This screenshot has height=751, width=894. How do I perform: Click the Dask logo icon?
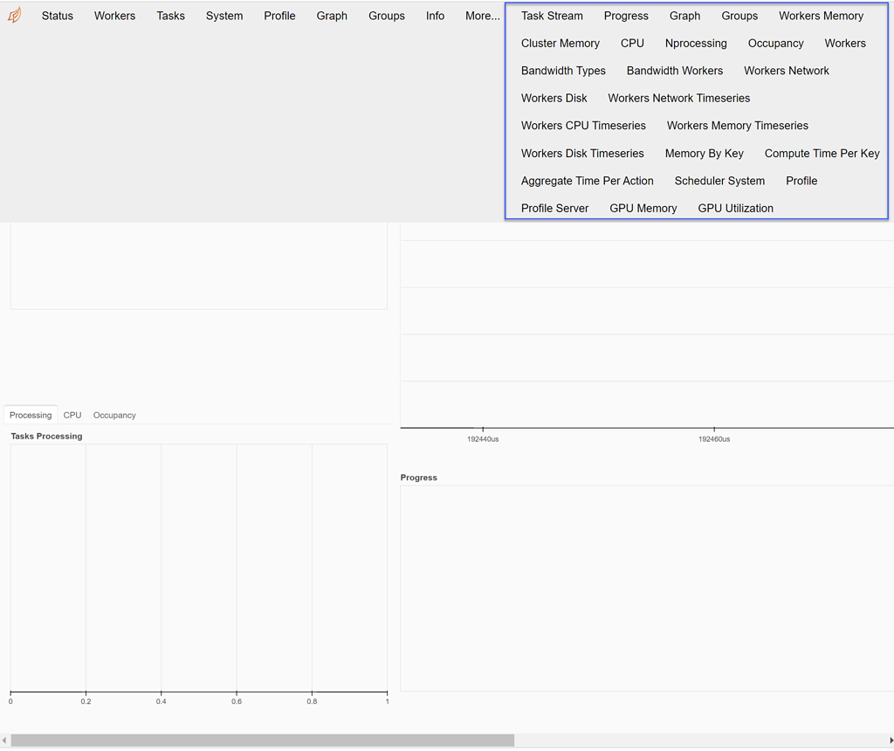coord(13,15)
